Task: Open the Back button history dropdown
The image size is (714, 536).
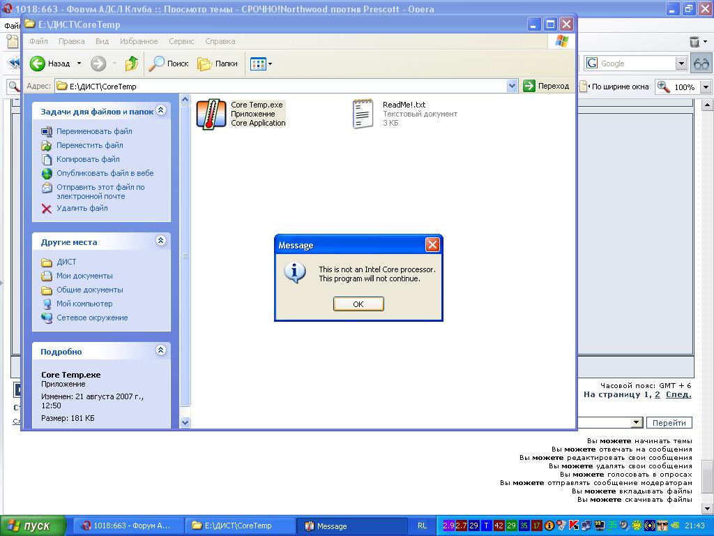Action: [x=79, y=64]
